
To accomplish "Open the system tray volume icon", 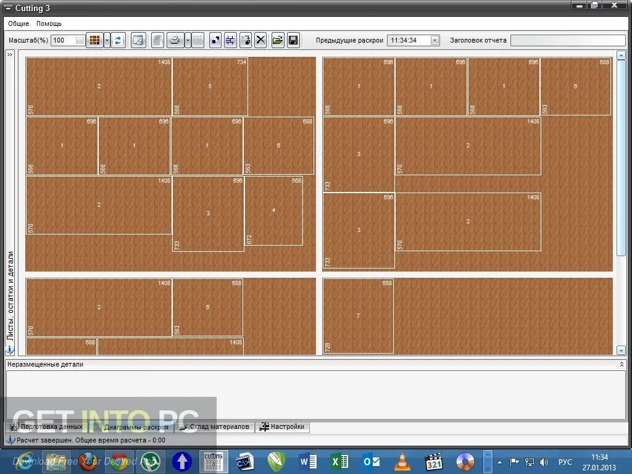I will 544,462.
